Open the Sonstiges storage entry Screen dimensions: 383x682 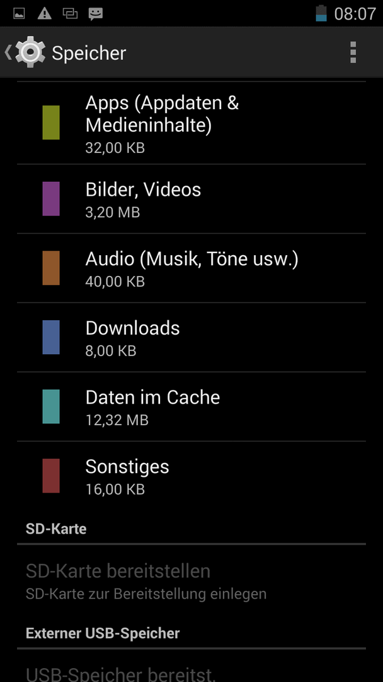pos(191,476)
